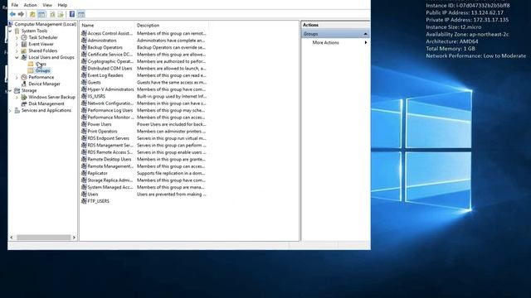Image resolution: width=531 pixels, height=298 pixels.
Task: Expand the Services and Applications node arrow
Action: point(10,110)
